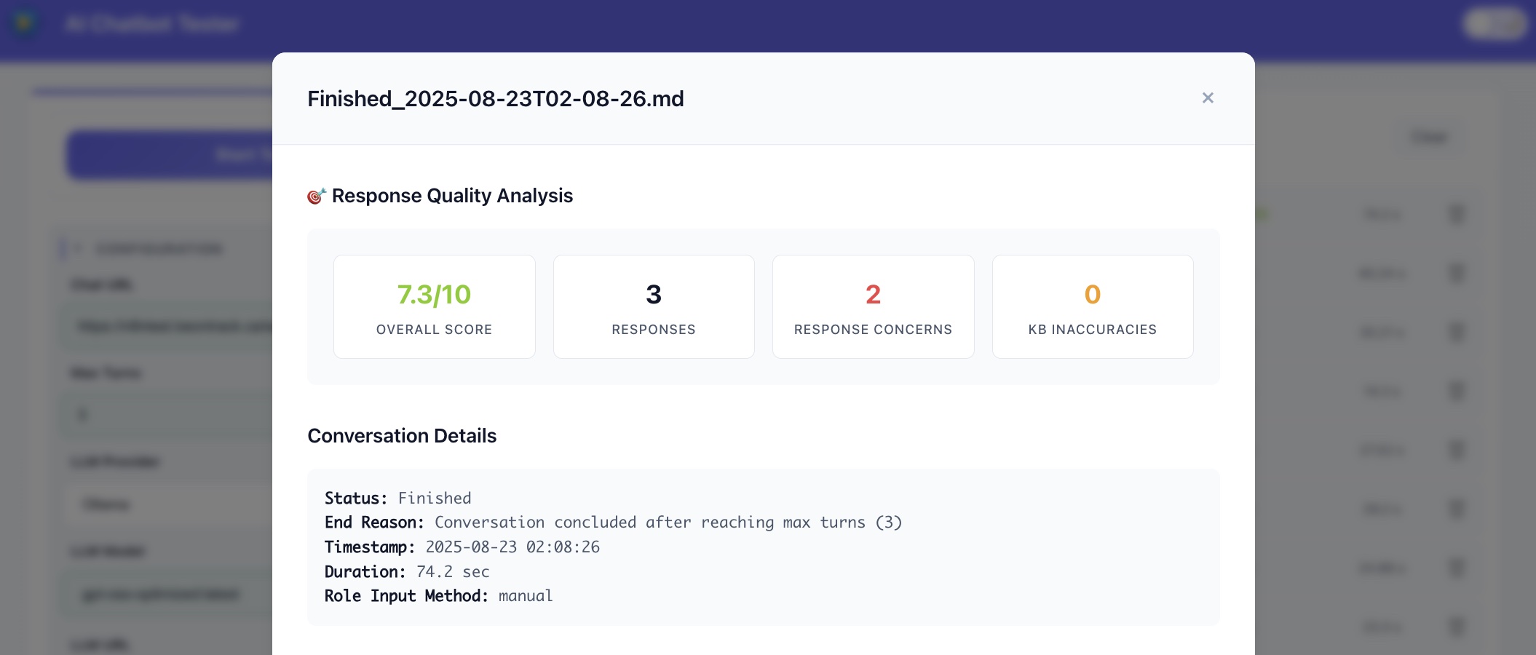Delete the fourth result row with trash icon
1536x655 pixels.
tap(1457, 391)
